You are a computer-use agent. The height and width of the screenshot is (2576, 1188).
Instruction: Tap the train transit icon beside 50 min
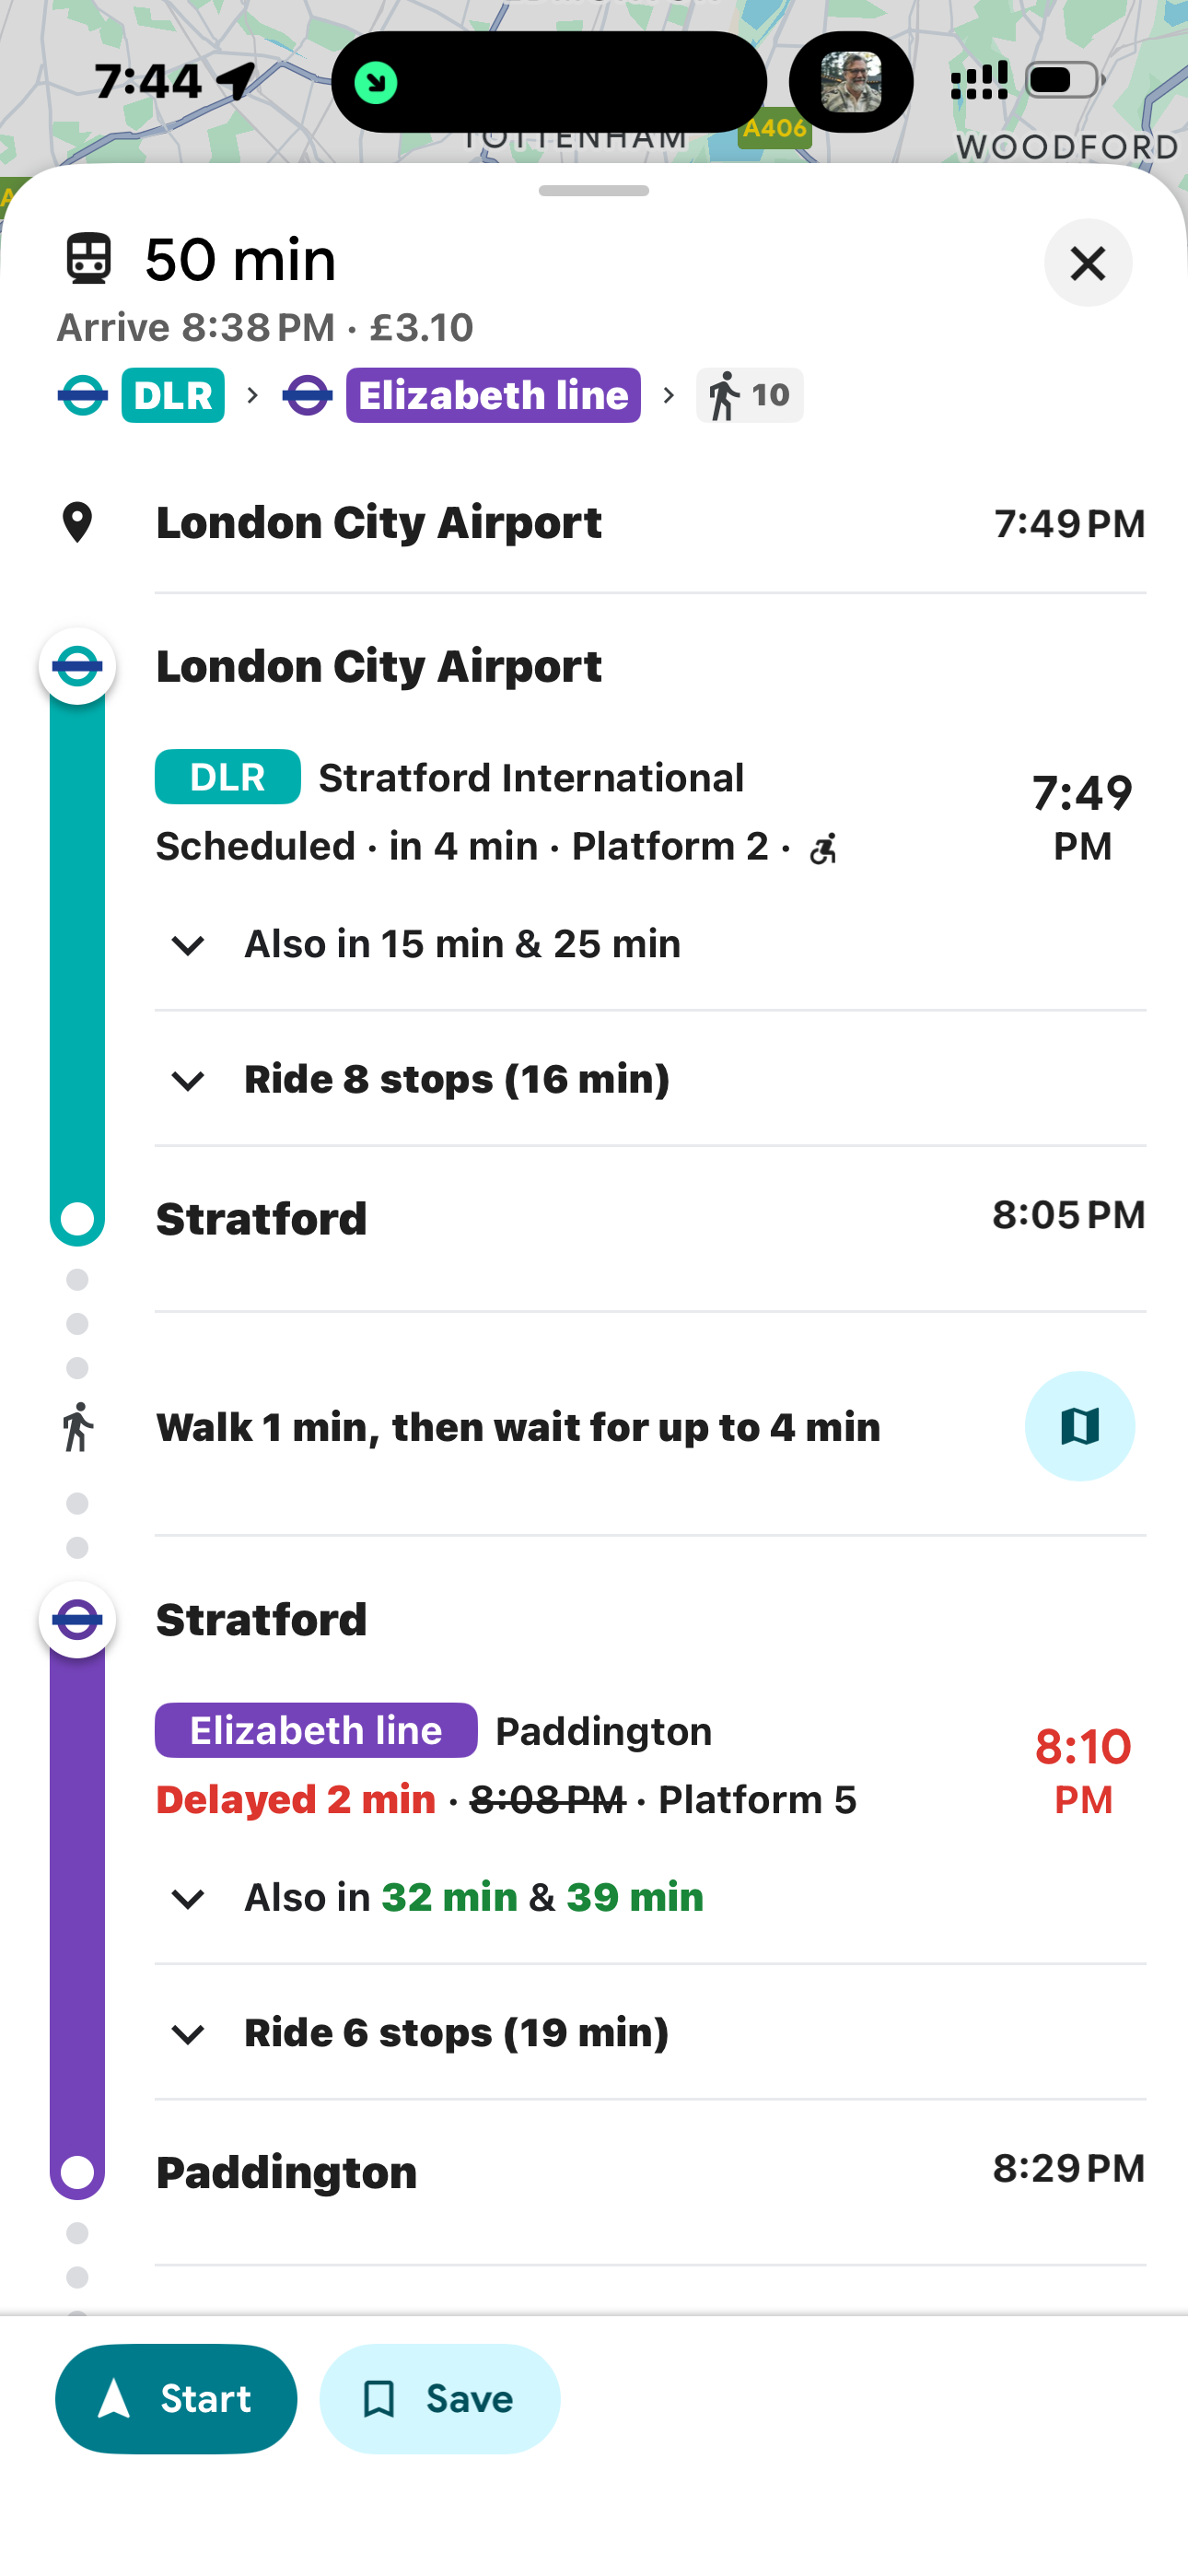[89, 259]
